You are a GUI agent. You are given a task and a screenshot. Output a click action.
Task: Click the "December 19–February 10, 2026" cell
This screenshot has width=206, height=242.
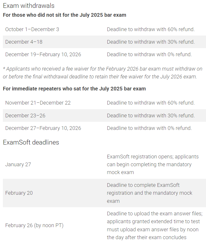click(43, 54)
